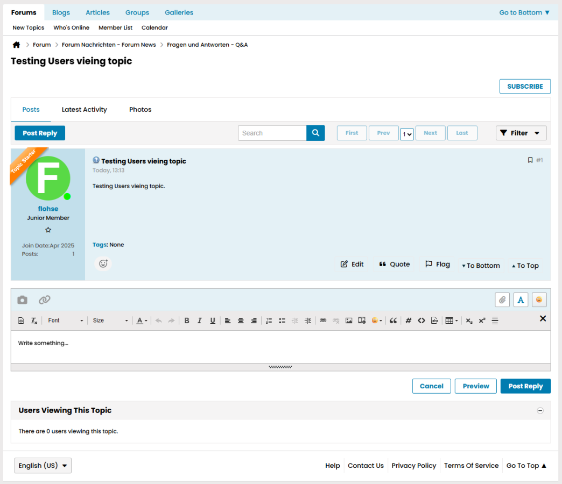Click the code brackets icon in toolbar
562x484 pixels.
point(421,321)
